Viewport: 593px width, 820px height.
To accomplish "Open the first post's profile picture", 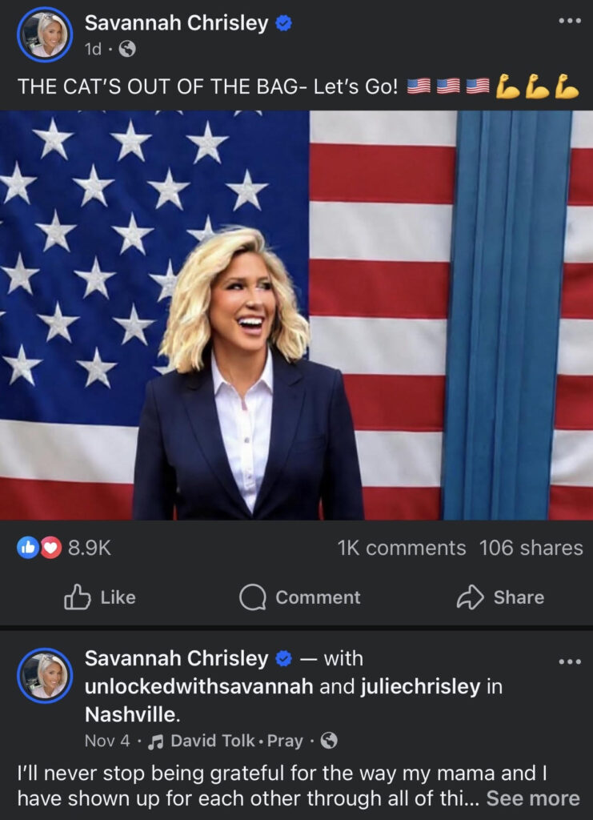I will tap(45, 34).
